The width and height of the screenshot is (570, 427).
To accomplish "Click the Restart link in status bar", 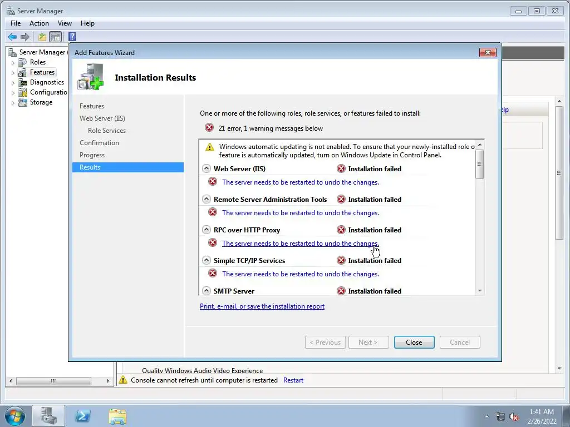I will pos(293,380).
